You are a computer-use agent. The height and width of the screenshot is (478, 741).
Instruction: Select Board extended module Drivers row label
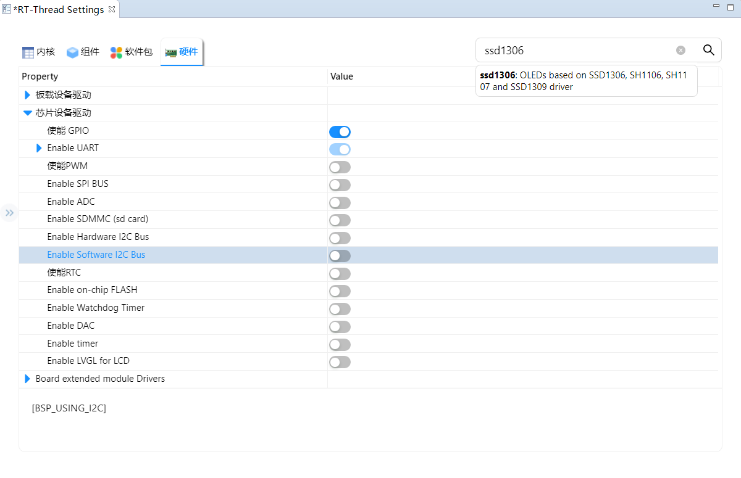pyautogui.click(x=100, y=379)
